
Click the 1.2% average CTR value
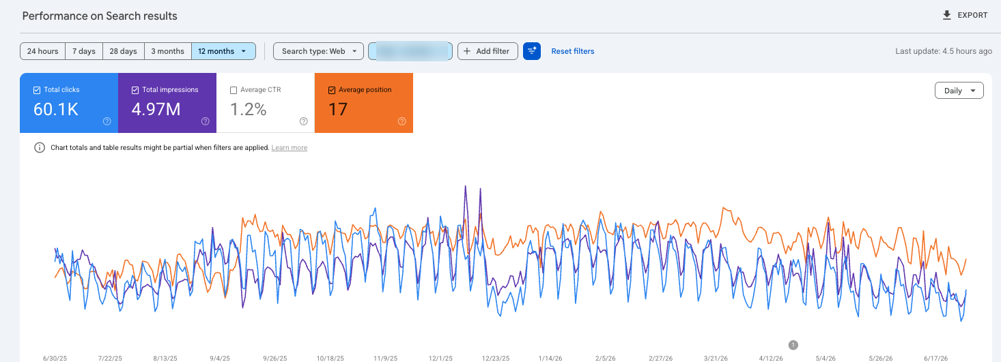(248, 109)
